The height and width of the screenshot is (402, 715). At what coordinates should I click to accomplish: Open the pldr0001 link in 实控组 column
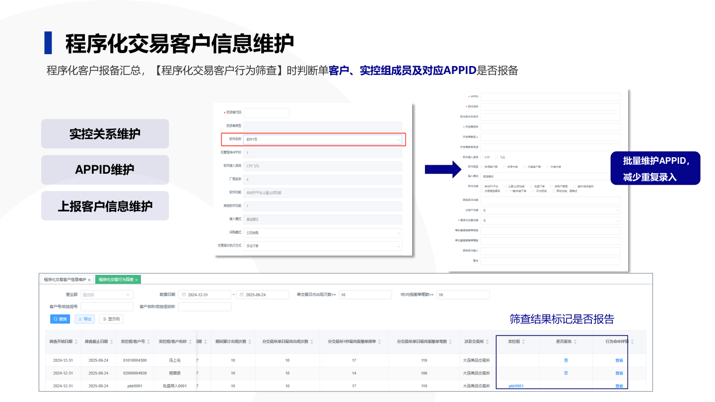[x=516, y=386]
